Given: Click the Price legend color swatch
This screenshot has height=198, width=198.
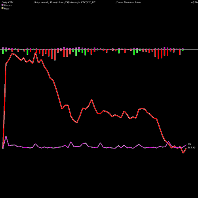Looking at the screenshot, I should pyautogui.click(x=2, y=8).
